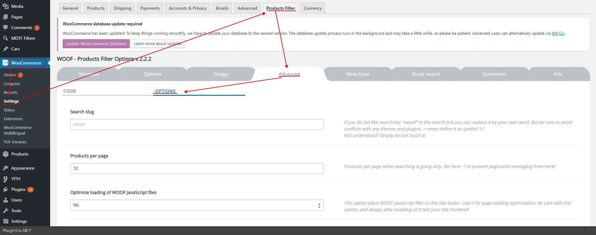Open WOOF Meta Data tab
596x235 pixels.
[358, 74]
